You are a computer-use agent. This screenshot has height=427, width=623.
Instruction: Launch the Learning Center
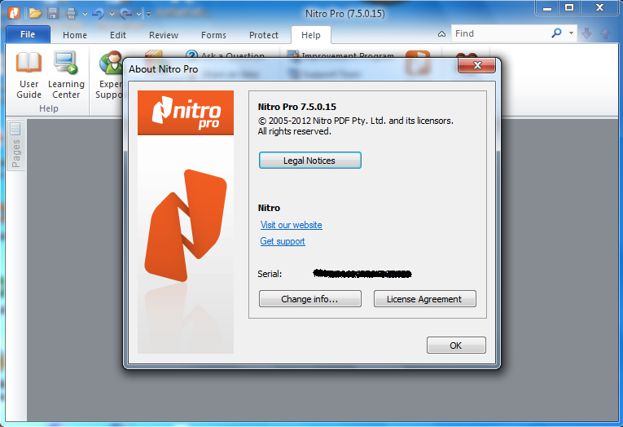coord(66,75)
